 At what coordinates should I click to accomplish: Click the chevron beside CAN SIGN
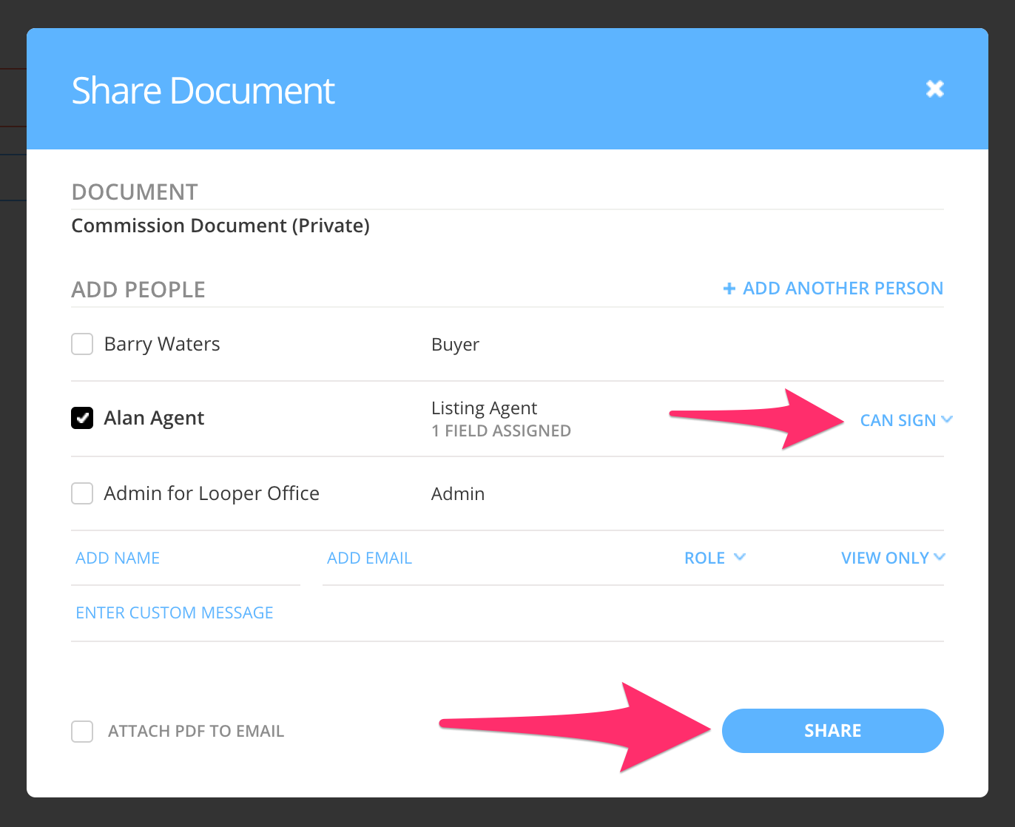click(948, 419)
